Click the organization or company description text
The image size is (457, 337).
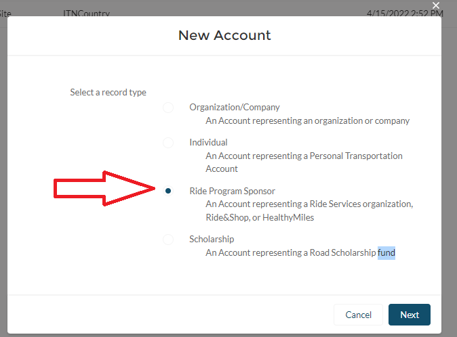[307, 120]
